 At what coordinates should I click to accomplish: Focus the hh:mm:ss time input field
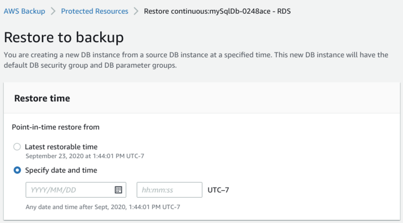pyautogui.click(x=169, y=190)
